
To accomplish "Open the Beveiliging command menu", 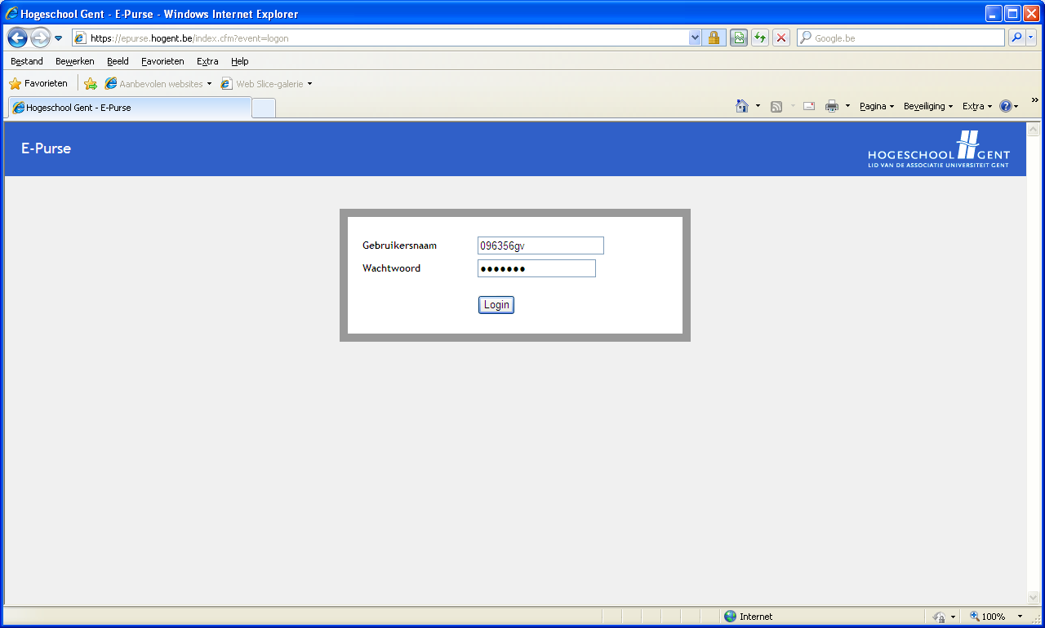I will (928, 106).
